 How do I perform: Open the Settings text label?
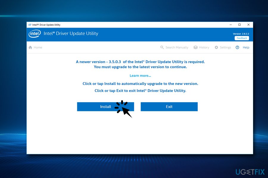point(225,47)
